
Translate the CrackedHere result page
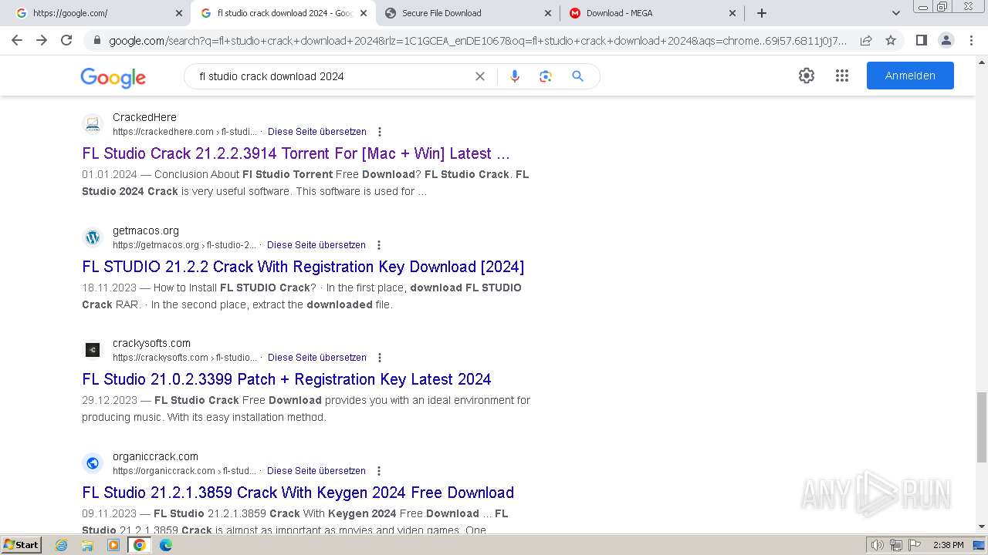[316, 132]
